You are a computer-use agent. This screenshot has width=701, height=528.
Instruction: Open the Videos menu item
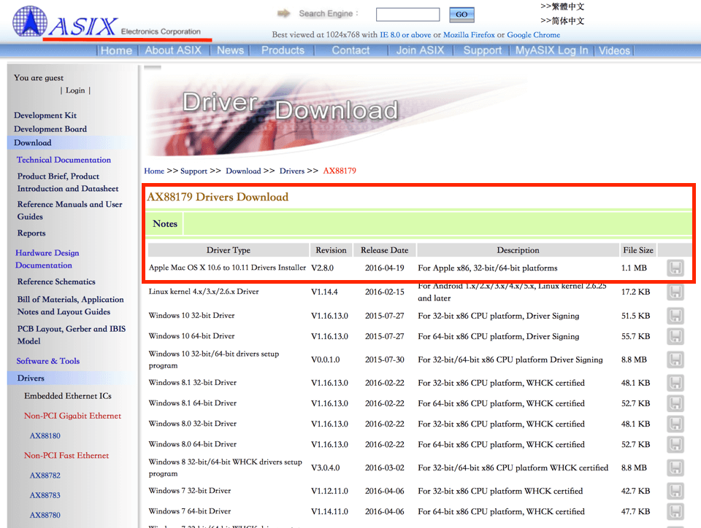tap(614, 50)
